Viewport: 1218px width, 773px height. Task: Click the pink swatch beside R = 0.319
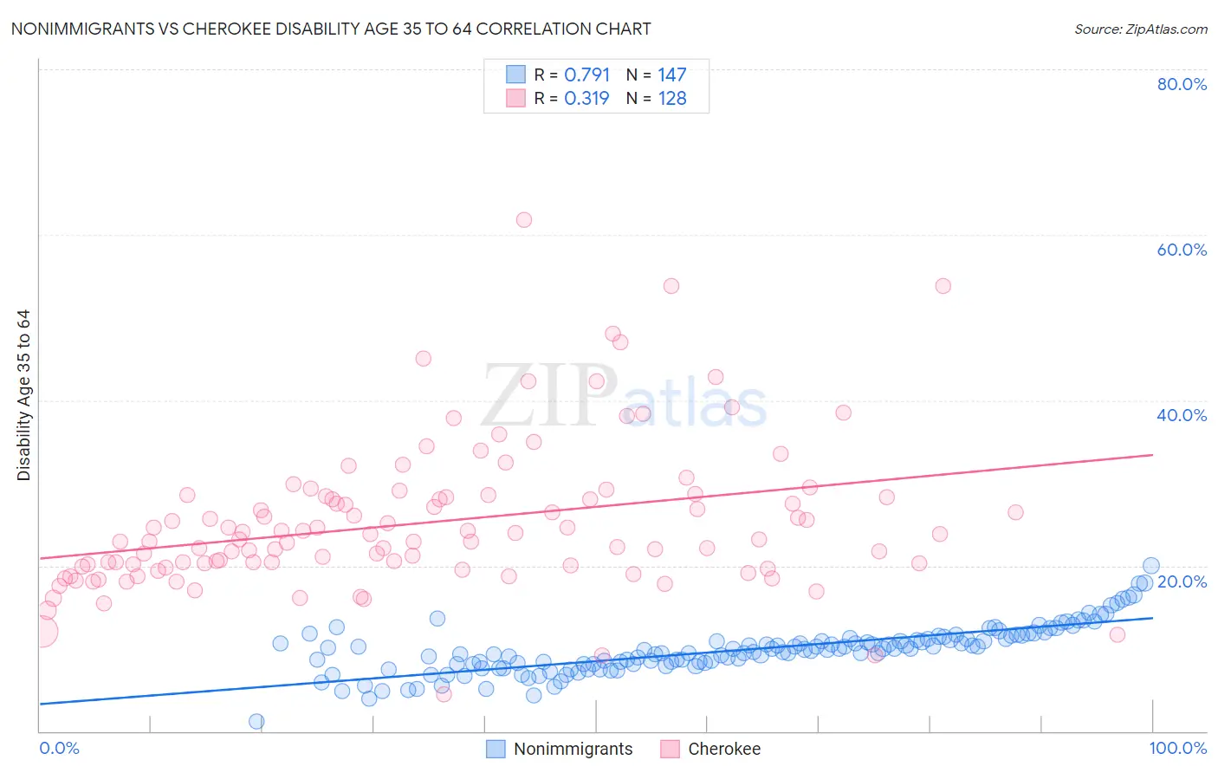pyautogui.click(x=515, y=99)
